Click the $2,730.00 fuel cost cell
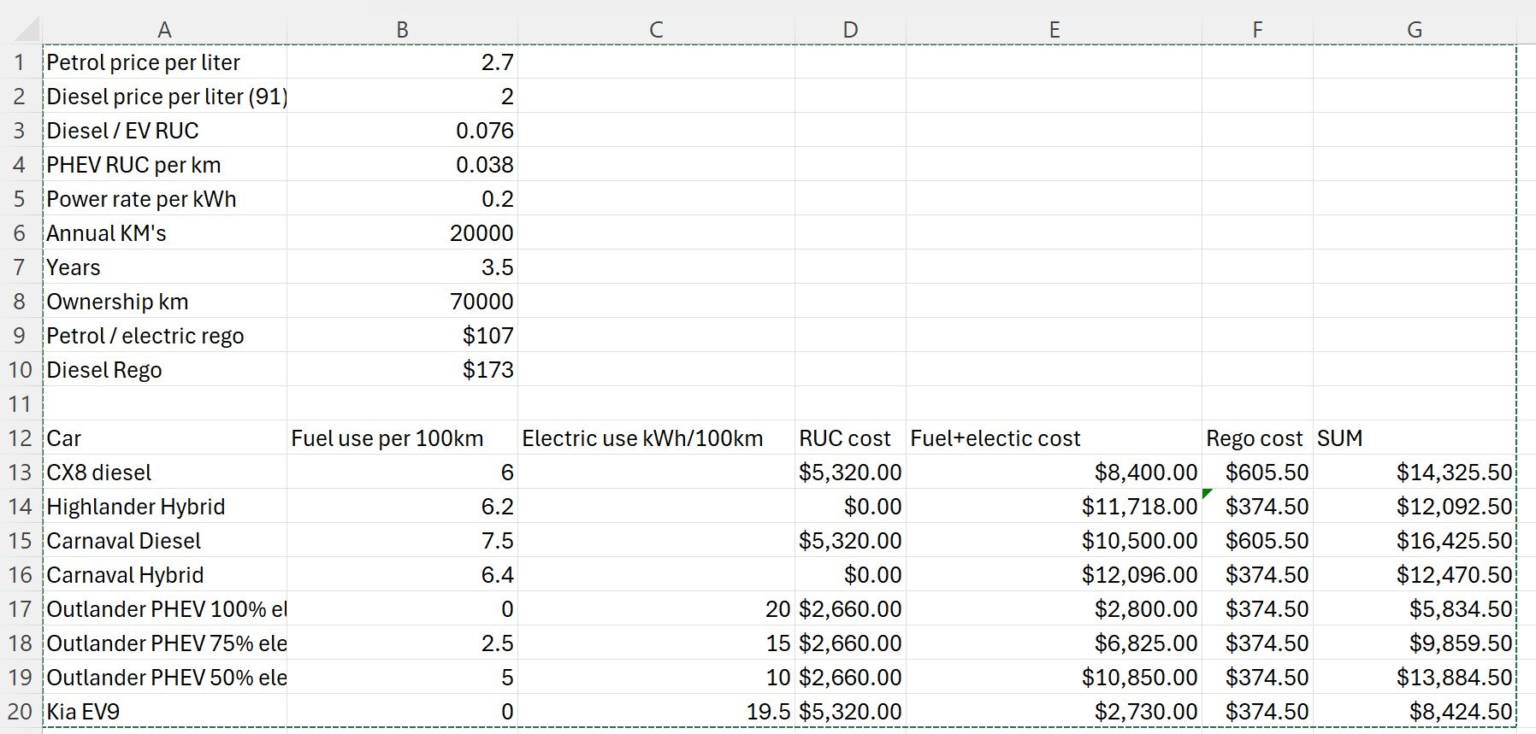 point(1054,712)
